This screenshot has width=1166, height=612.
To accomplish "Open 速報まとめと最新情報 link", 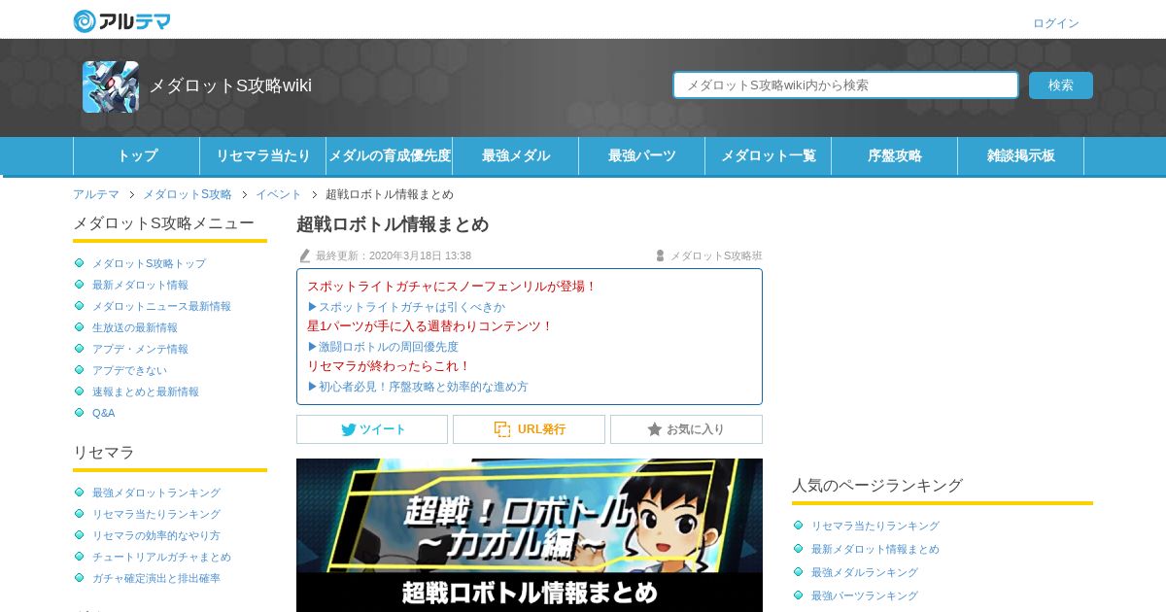I will [x=146, y=391].
